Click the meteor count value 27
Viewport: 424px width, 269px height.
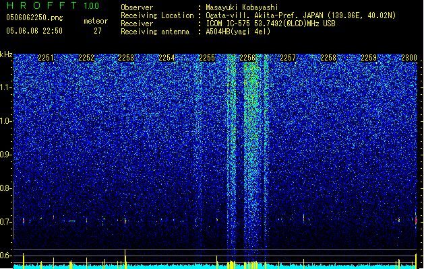point(98,31)
